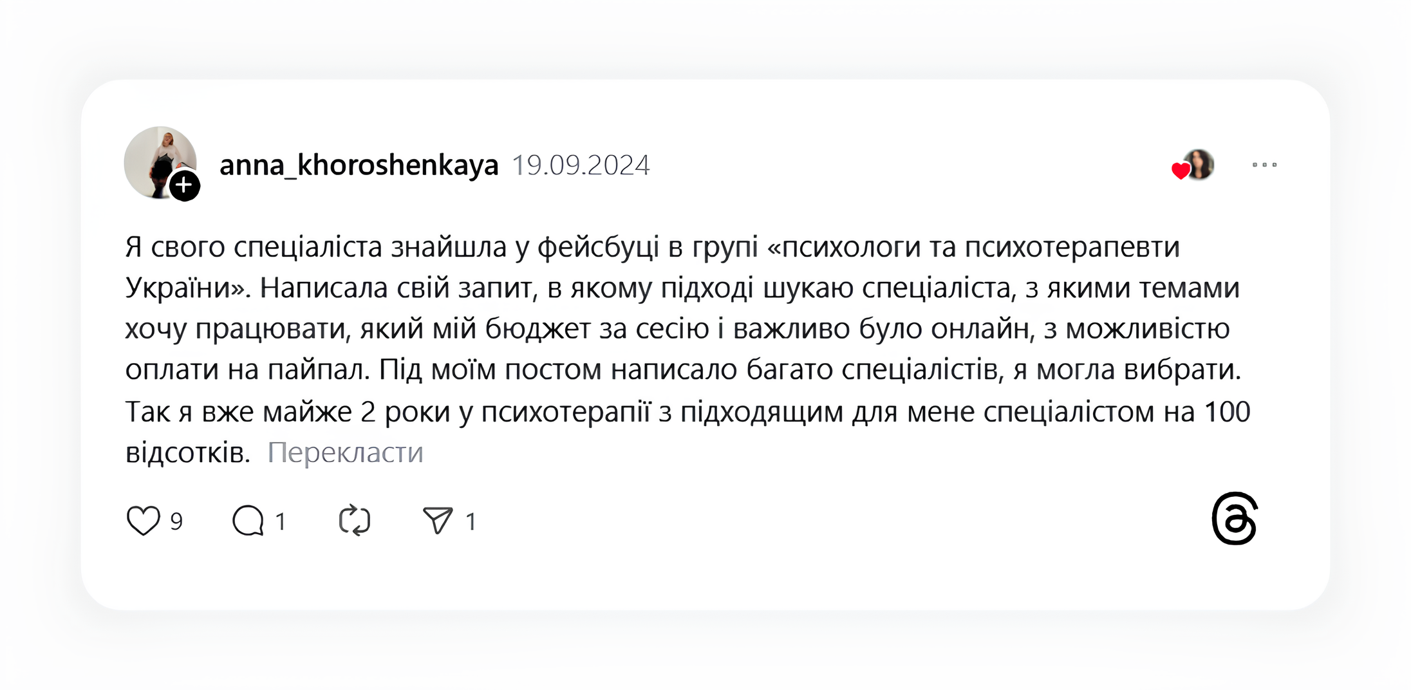Click the reply count next to comment icon
The width and height of the screenshot is (1411, 690).
point(280,521)
